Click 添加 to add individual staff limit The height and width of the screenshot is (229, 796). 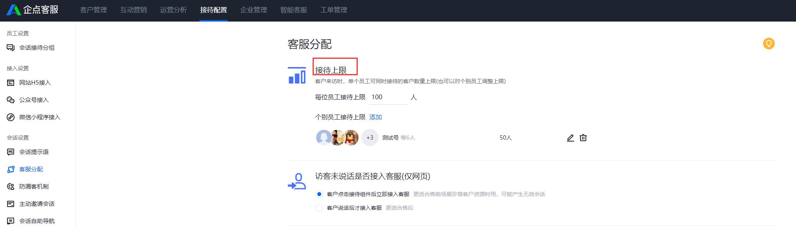pos(375,117)
